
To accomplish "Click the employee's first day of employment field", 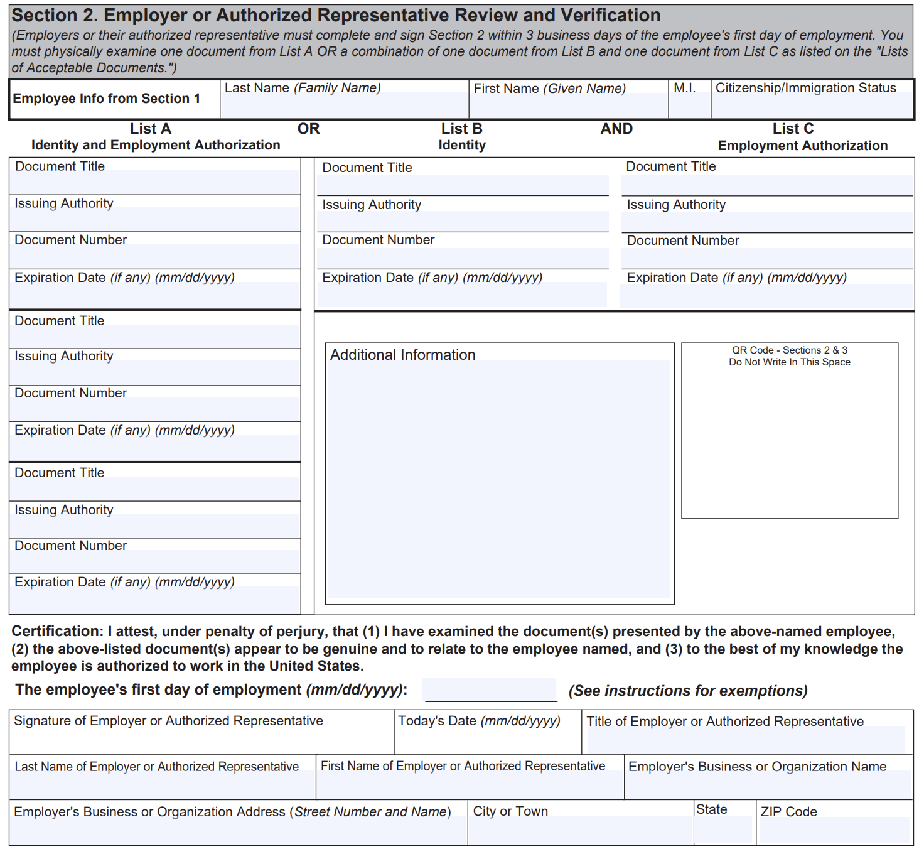I will [490, 690].
